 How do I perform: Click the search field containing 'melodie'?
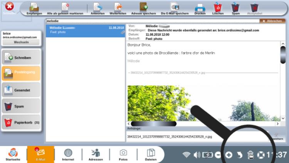click(x=153, y=21)
